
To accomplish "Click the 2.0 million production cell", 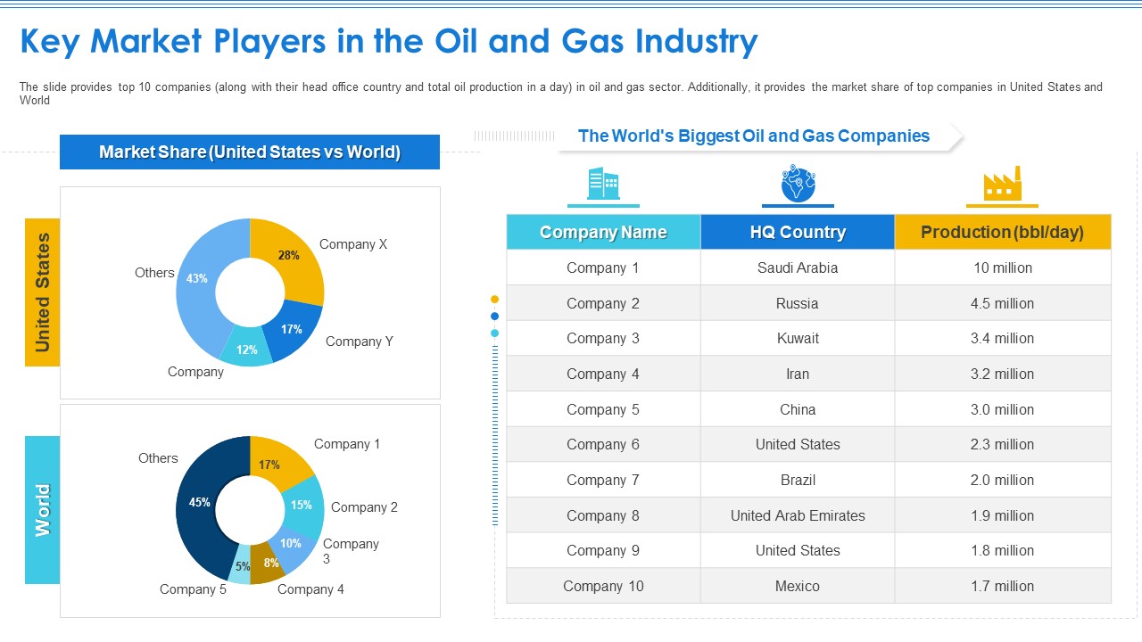I will [x=1003, y=480].
